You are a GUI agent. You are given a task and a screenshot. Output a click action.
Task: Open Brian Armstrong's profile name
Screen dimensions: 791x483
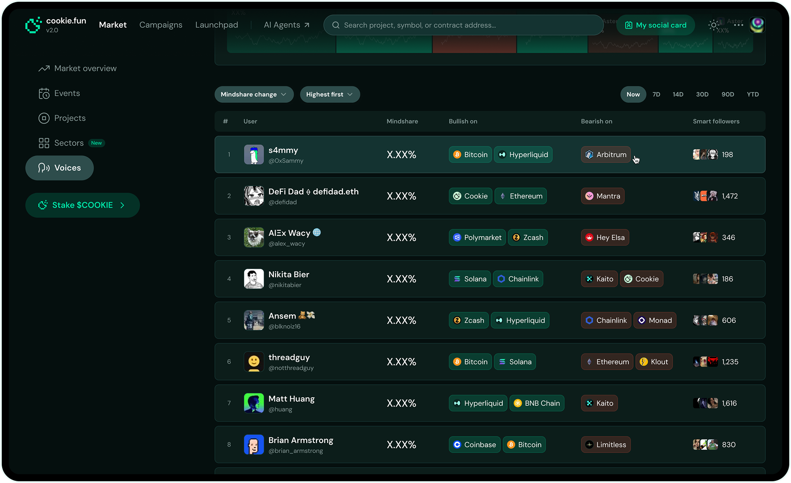tap(301, 440)
